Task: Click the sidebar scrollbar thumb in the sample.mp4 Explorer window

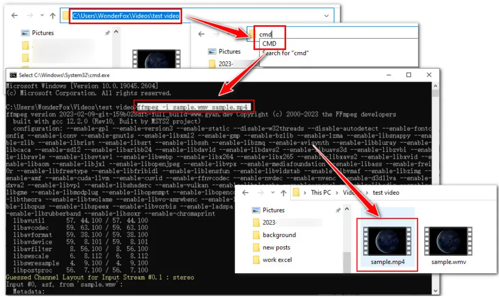Action: pos(347,262)
